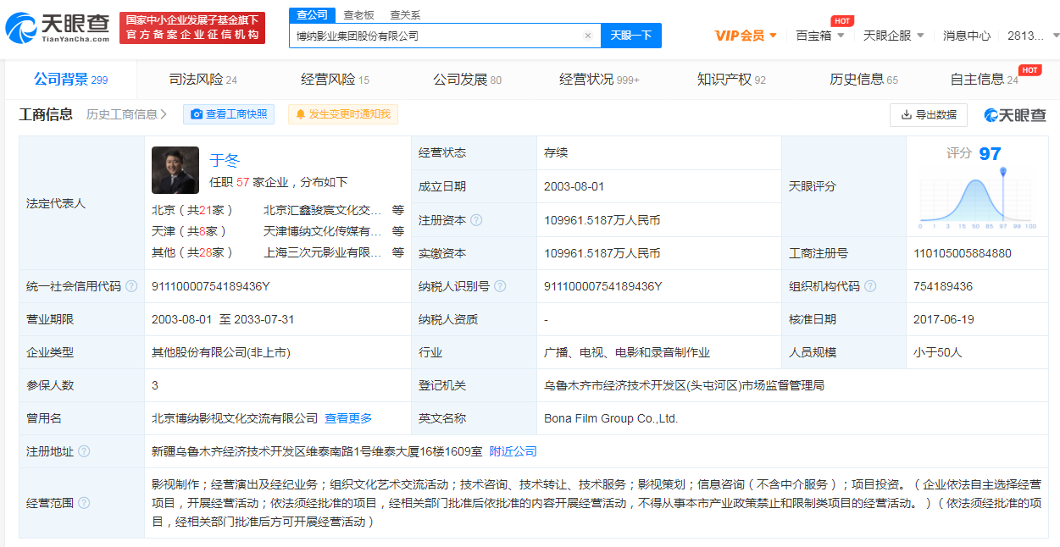Click the question mark icon next to 注册资本
The height and width of the screenshot is (547, 1060).
coord(476,220)
